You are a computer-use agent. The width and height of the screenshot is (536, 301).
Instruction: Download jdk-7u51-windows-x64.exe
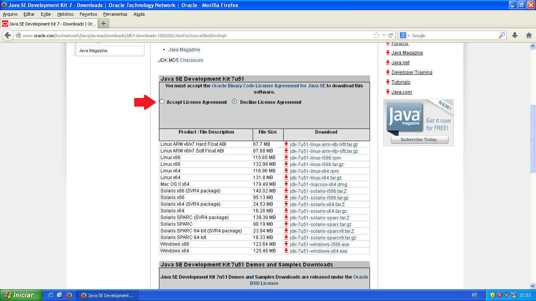318,251
